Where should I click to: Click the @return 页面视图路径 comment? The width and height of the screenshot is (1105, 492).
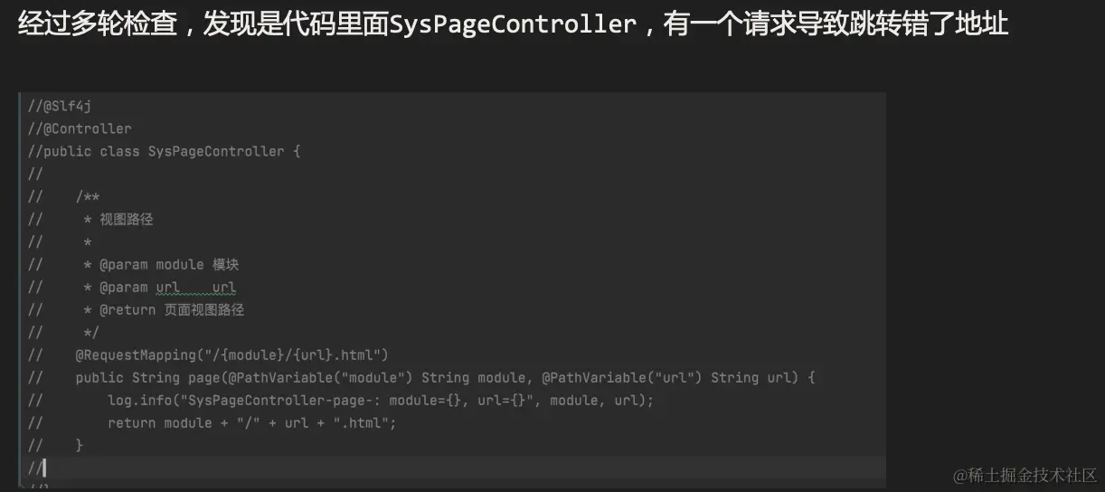171,309
